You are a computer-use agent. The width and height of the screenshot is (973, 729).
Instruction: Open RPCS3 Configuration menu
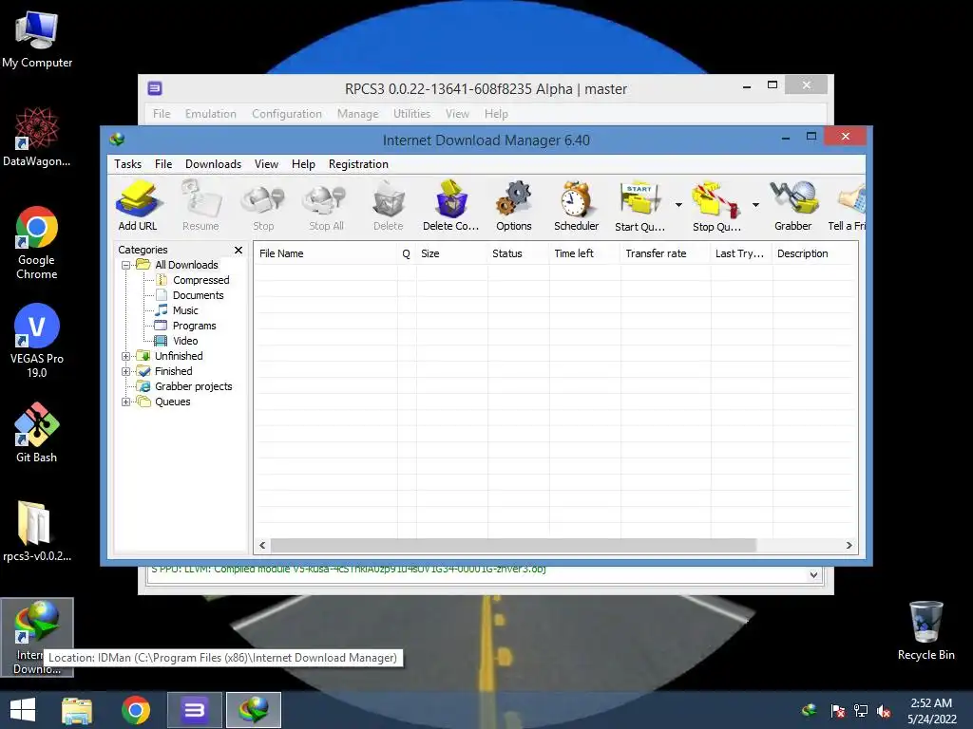point(287,114)
